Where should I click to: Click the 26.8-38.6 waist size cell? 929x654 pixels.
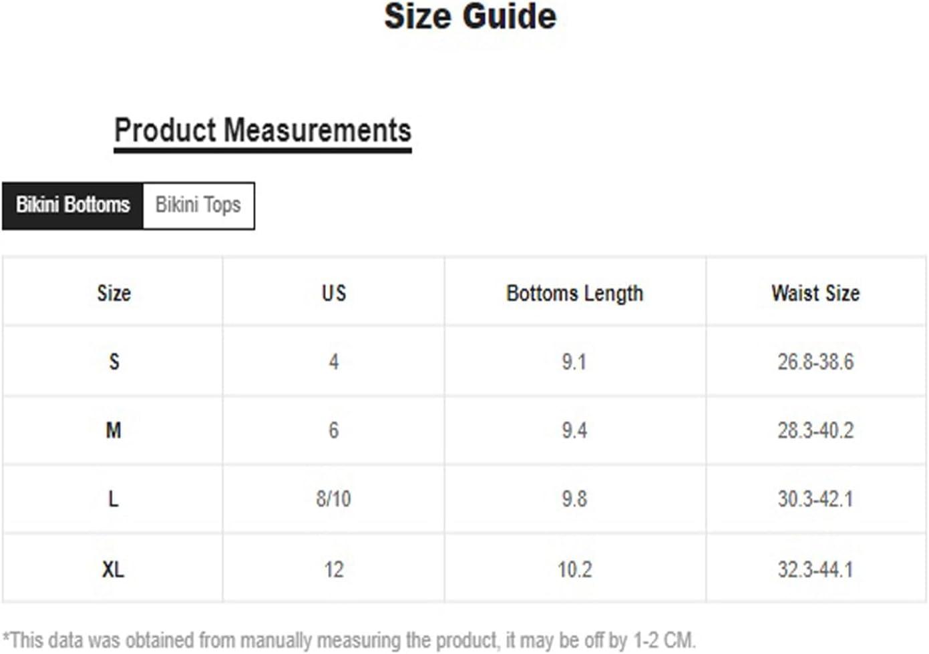point(815,362)
